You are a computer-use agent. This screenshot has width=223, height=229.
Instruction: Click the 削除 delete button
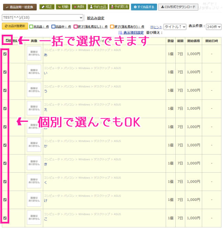[x=79, y=7]
